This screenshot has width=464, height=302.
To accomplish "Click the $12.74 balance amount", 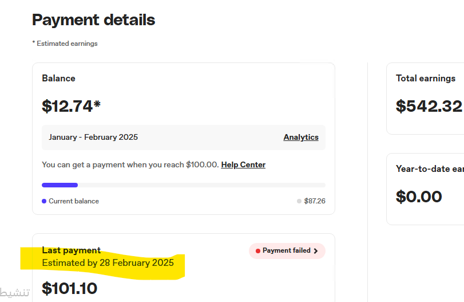I will pyautogui.click(x=72, y=106).
